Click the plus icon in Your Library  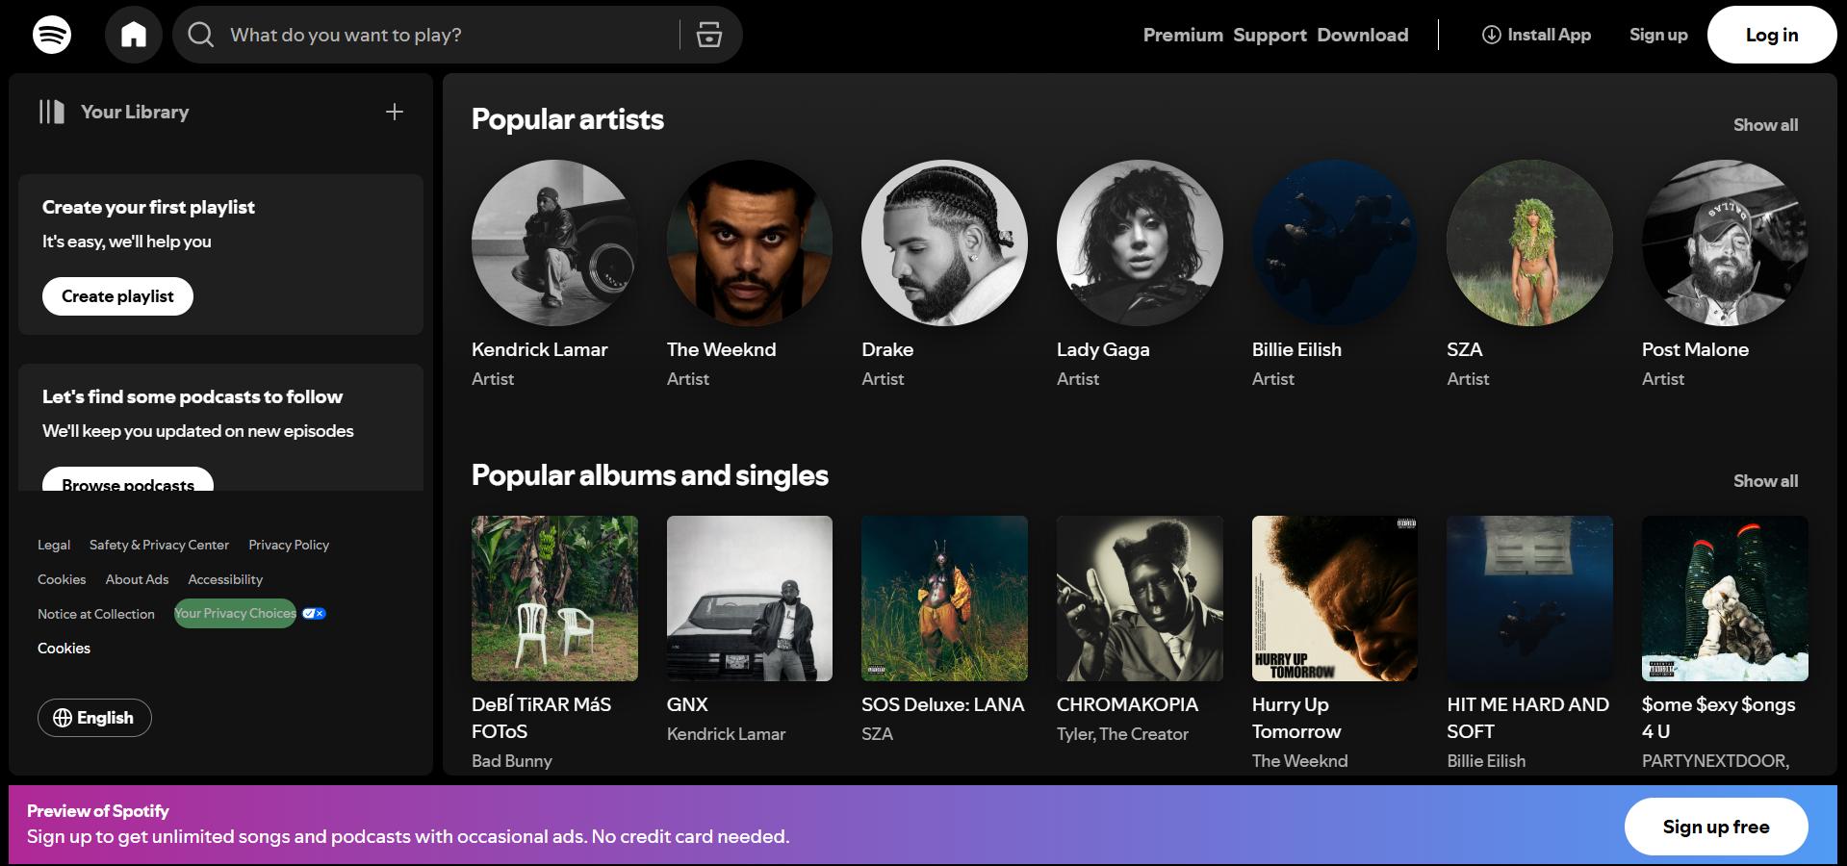395,113
